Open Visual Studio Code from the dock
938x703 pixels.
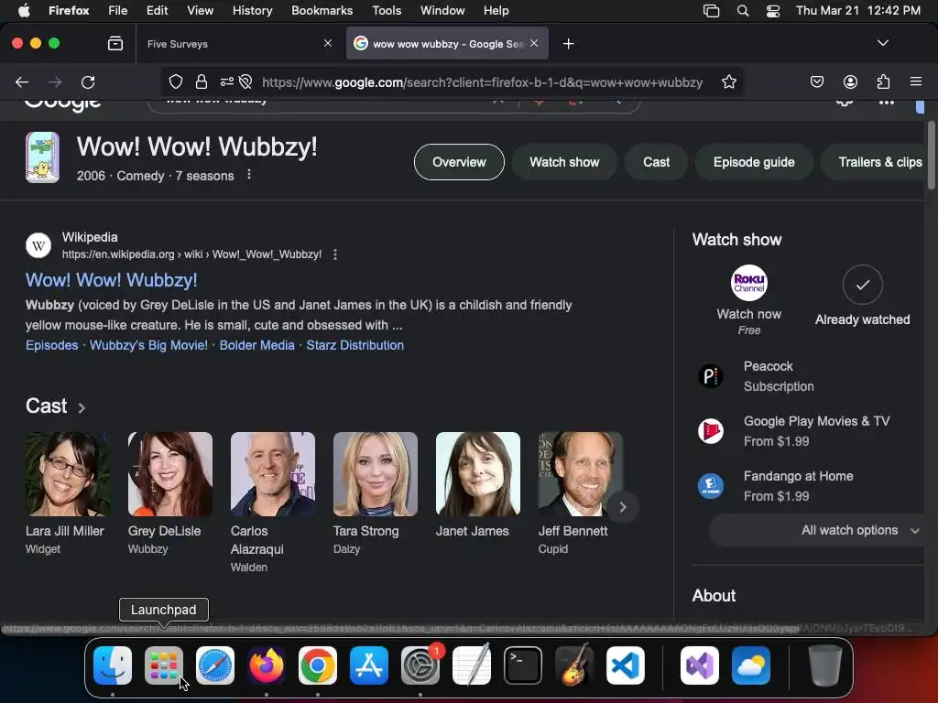tap(625, 665)
